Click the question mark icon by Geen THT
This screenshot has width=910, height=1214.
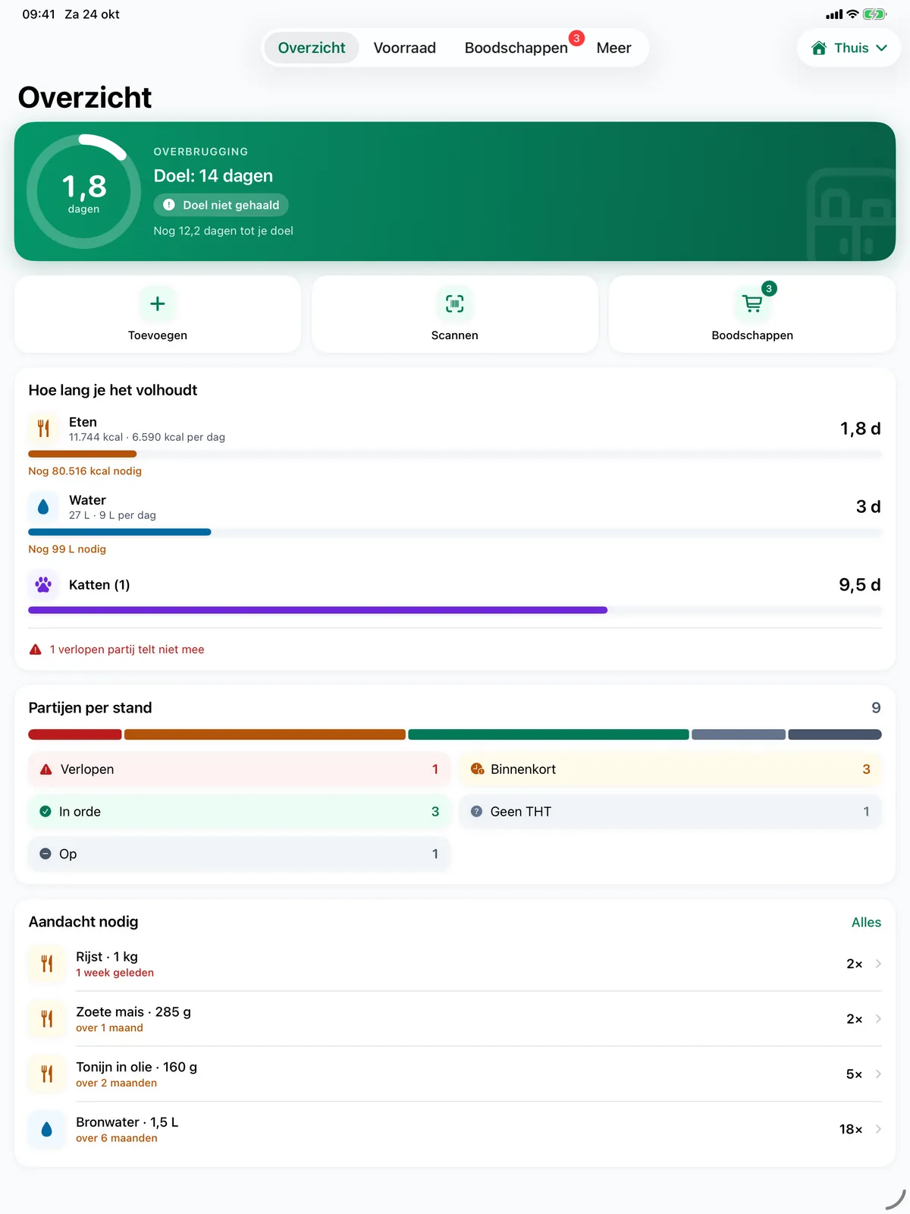(x=476, y=812)
